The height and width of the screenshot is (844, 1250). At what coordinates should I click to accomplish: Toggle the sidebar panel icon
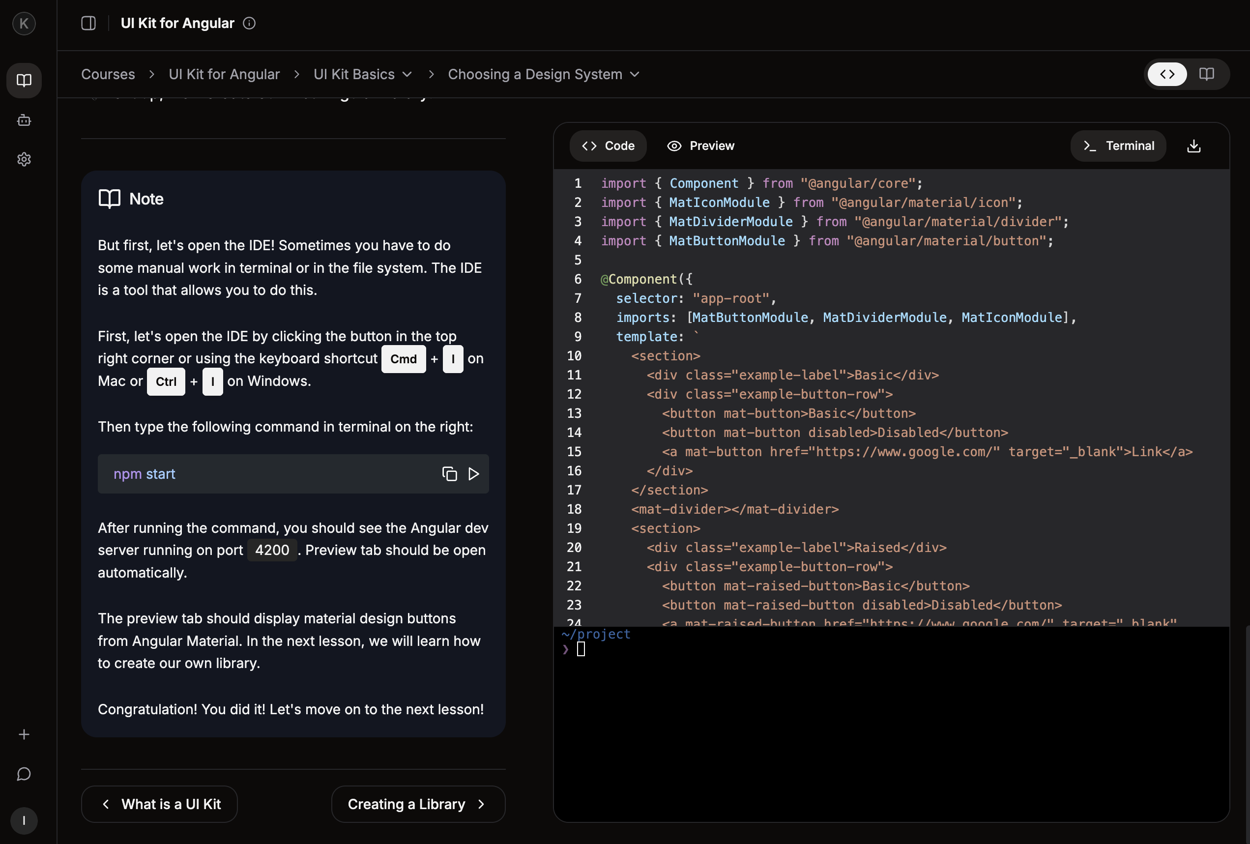point(88,23)
